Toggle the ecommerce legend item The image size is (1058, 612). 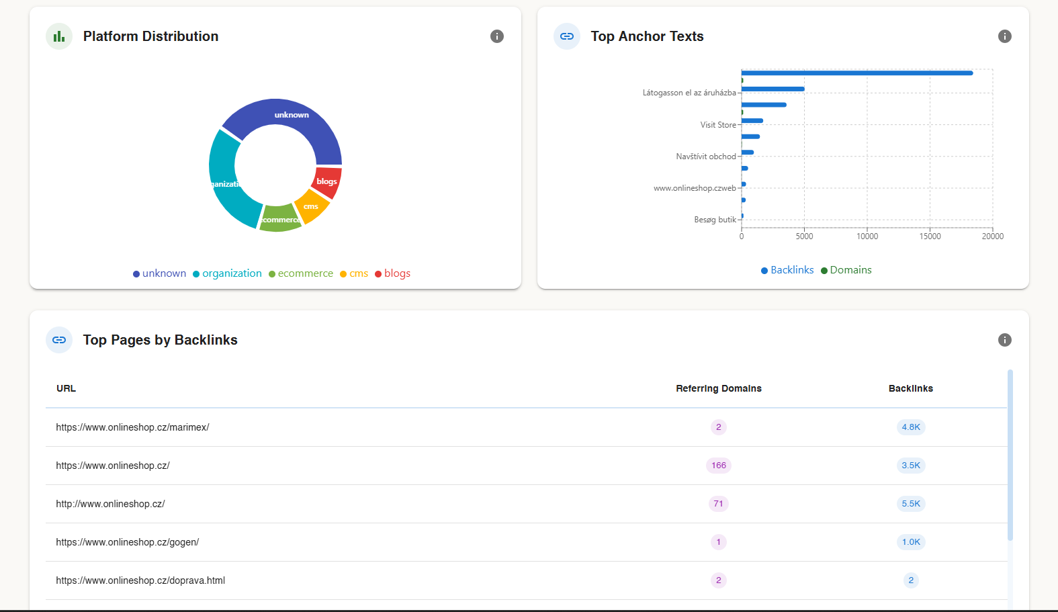(301, 273)
